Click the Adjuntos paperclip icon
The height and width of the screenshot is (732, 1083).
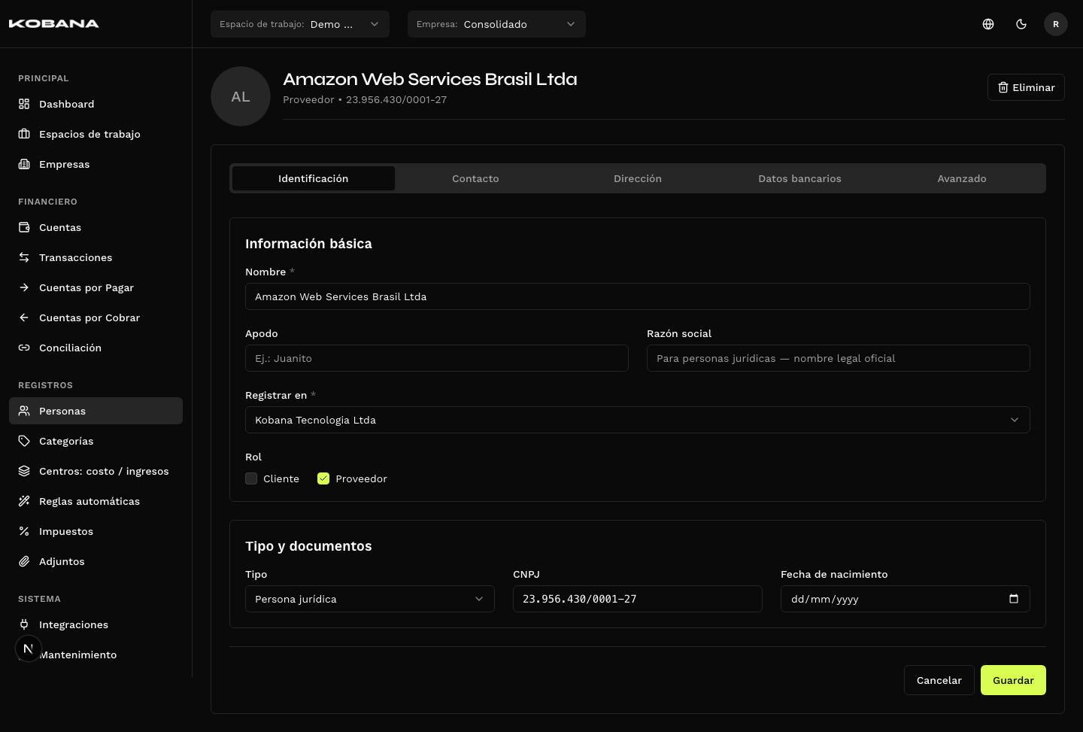[x=24, y=561]
